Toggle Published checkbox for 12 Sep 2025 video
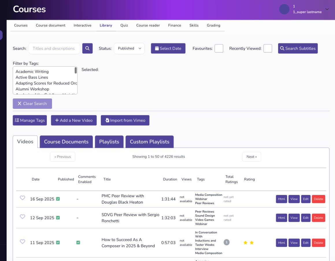This screenshot has height=261, width=335. [x=58, y=218]
